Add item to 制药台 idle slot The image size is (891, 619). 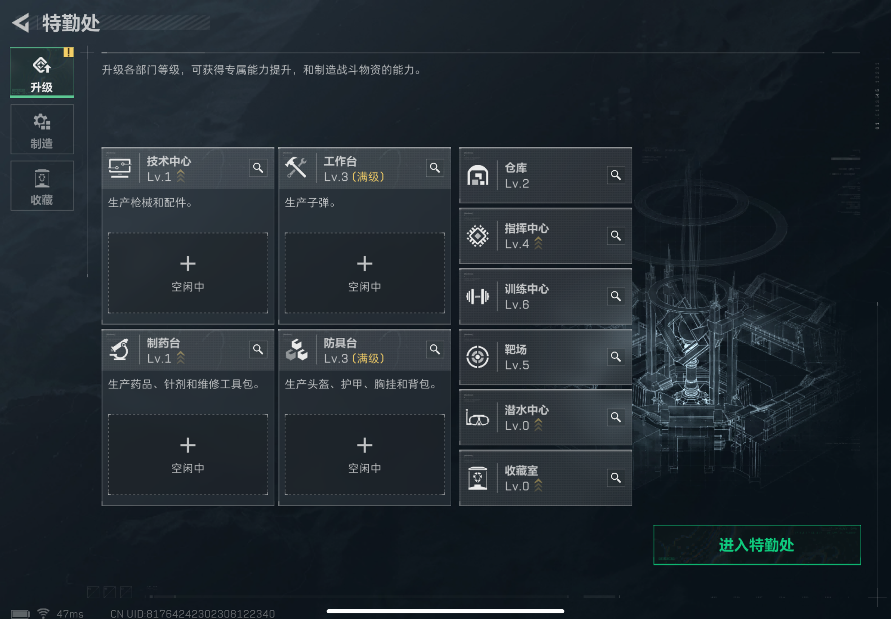188,454
